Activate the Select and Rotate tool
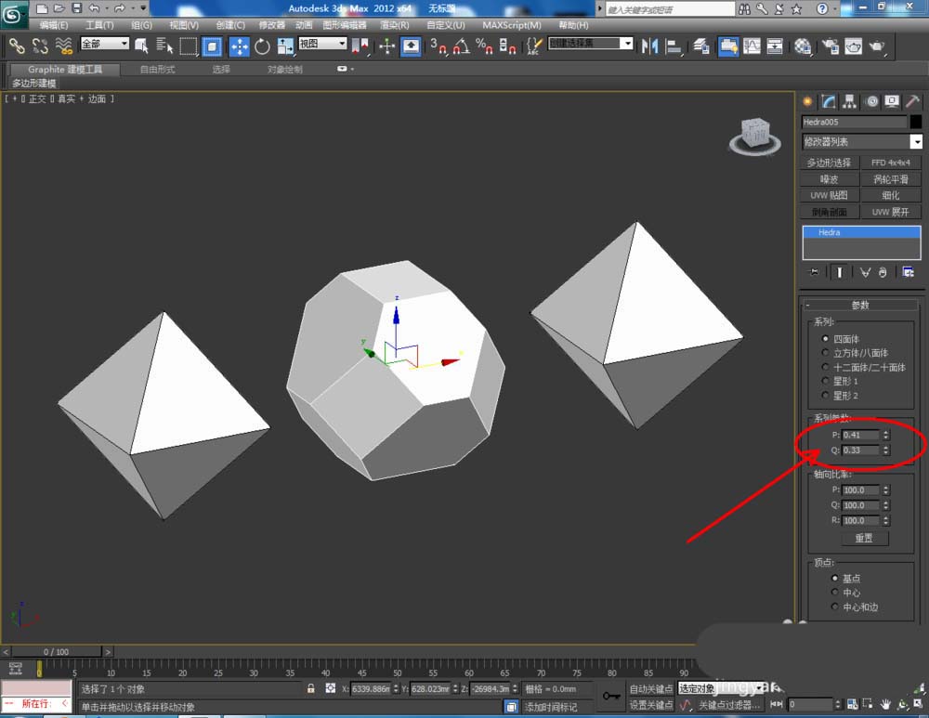 [262, 46]
